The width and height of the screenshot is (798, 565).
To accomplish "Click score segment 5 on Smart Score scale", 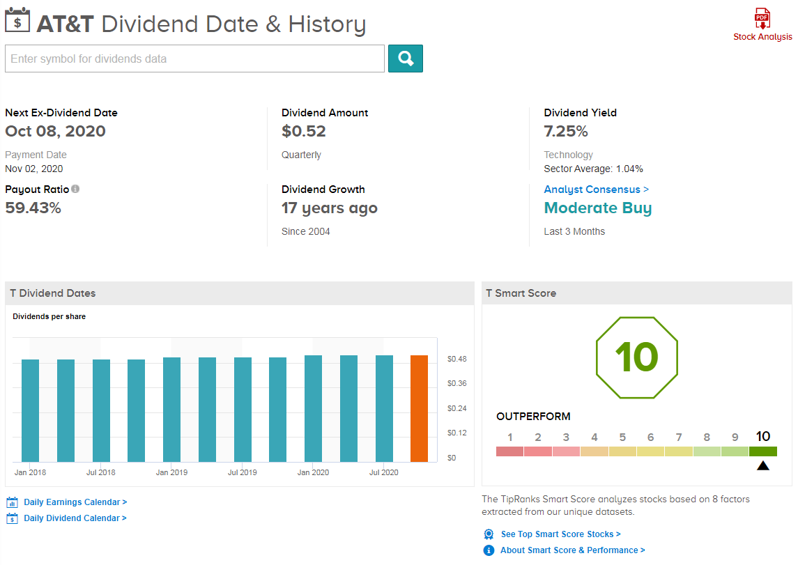I will click(x=622, y=451).
